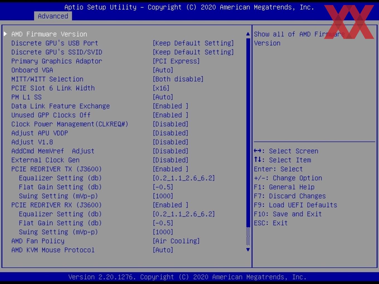Select the Primary Graphics Adaptor label
The width and height of the screenshot is (379, 284).
point(57,61)
